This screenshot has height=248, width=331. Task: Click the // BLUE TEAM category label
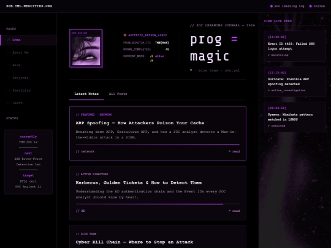coord(86,234)
